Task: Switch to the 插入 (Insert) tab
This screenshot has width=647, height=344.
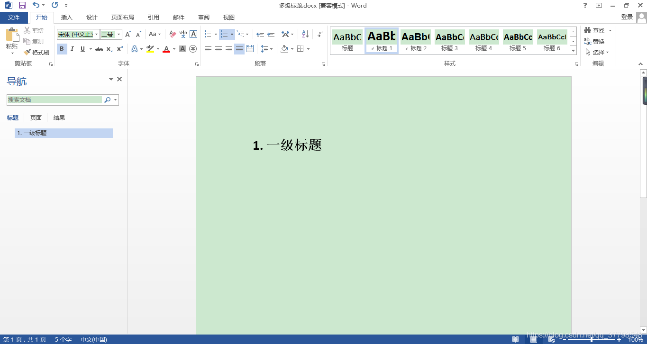Action: [x=67, y=18]
